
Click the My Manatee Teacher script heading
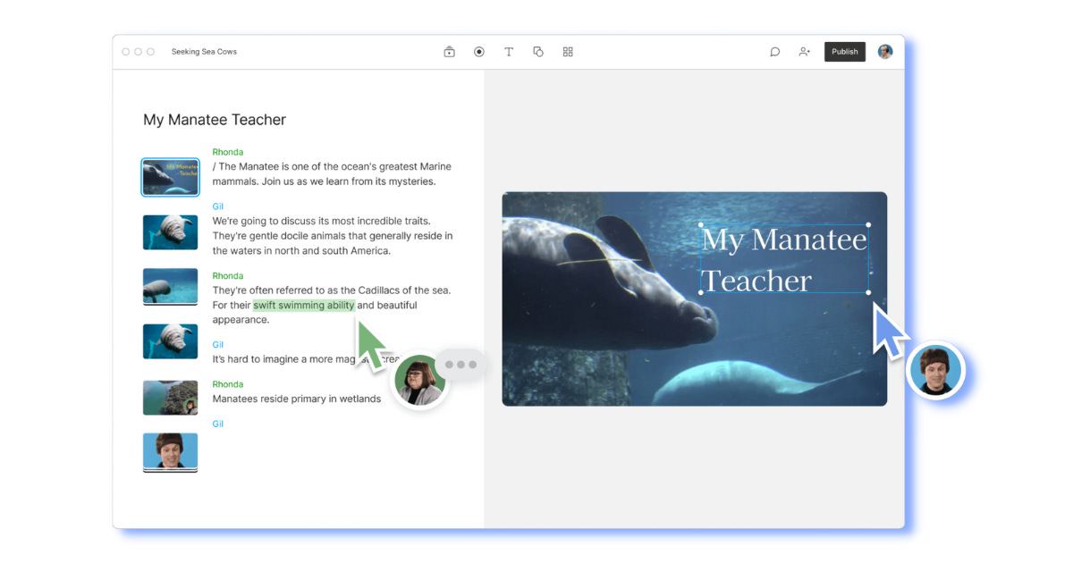pos(215,120)
